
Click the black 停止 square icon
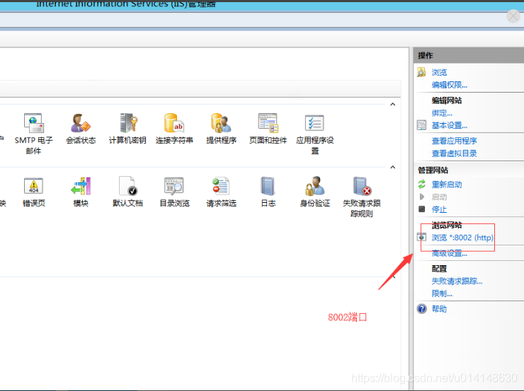tap(422, 209)
